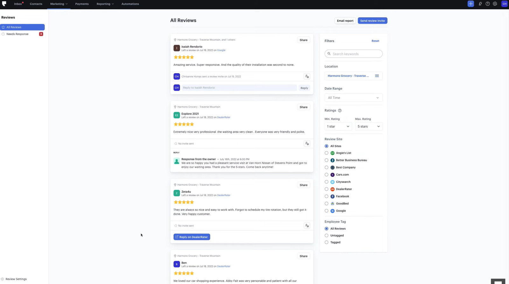This screenshot has width=509, height=284.
Task: Click the Reply to Isaiah Rendorio field
Action: [x=239, y=88]
